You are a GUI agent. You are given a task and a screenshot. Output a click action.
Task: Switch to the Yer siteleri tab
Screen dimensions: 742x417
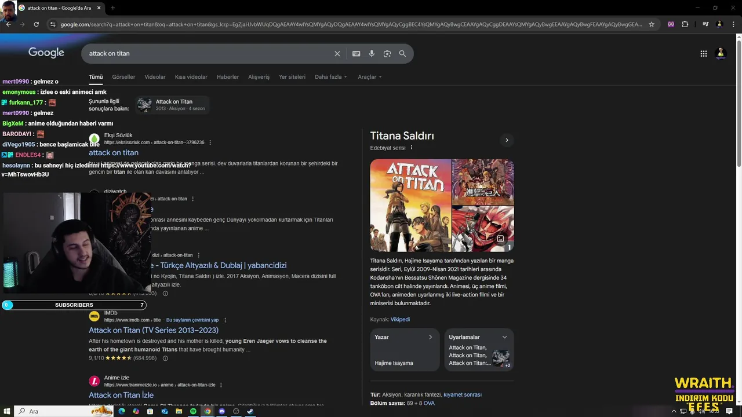point(292,77)
